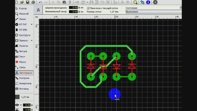Select the Круг/Дуга circle tool
Viewport: 197px width, 111px height.
point(24,35)
